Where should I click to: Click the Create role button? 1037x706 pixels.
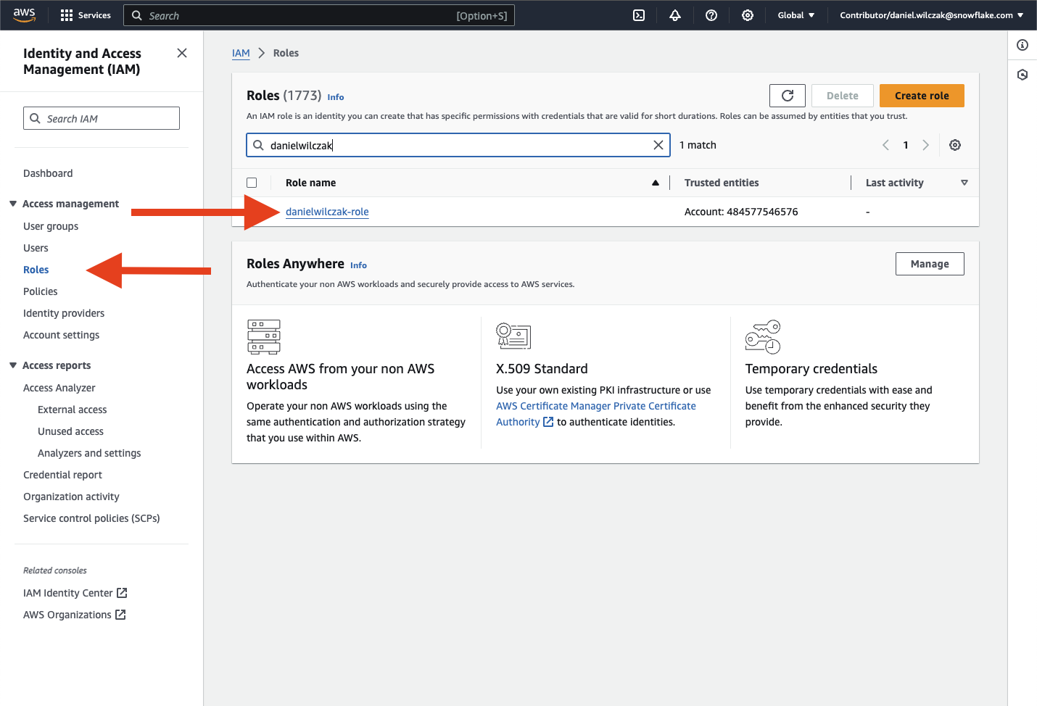click(921, 96)
